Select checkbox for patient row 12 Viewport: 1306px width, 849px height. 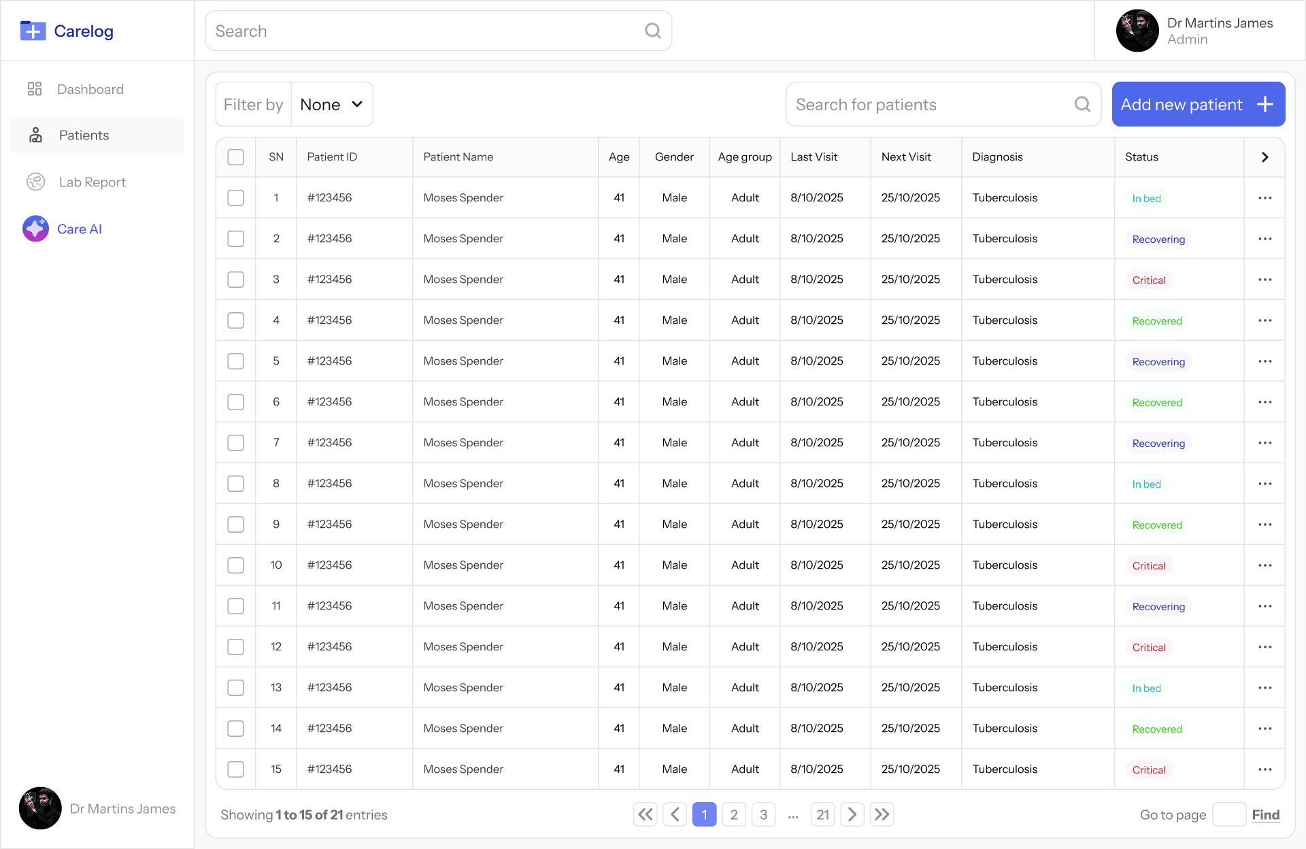(235, 647)
